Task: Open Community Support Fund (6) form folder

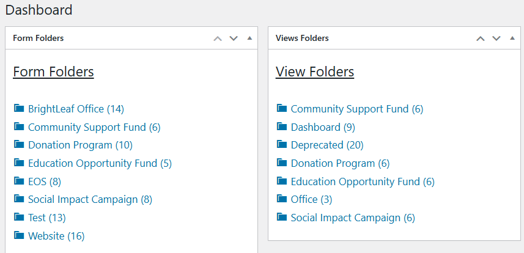Action: (94, 127)
